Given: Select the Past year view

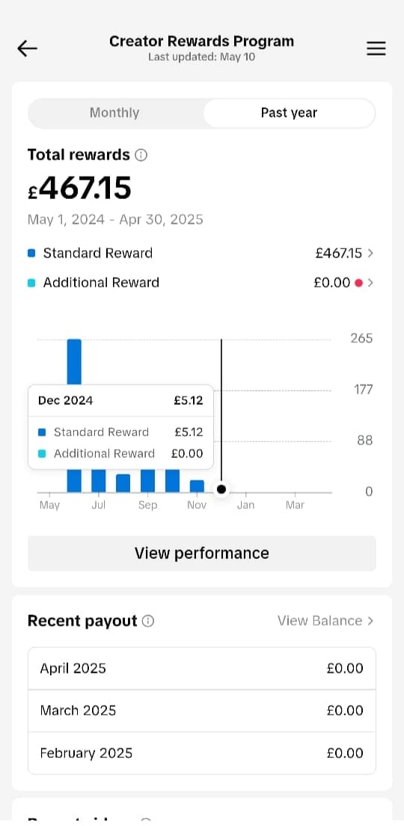Looking at the screenshot, I should tap(290, 113).
